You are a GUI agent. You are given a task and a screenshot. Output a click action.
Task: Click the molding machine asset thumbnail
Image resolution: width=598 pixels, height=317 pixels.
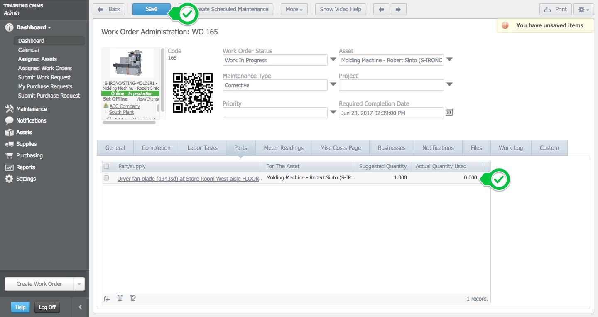(131, 63)
